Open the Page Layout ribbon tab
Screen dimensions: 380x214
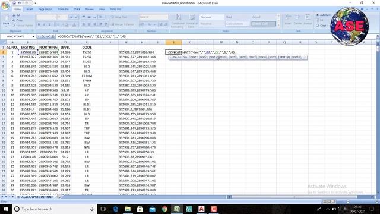tap(45, 10)
